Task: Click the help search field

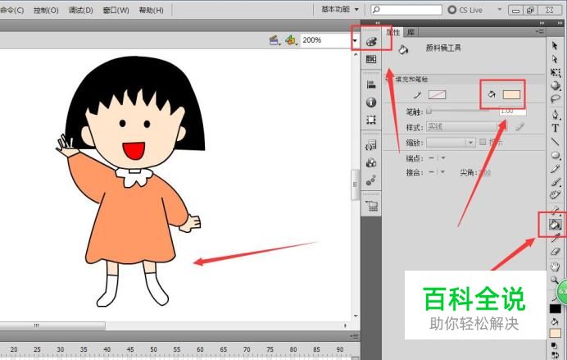Action: 406,10
